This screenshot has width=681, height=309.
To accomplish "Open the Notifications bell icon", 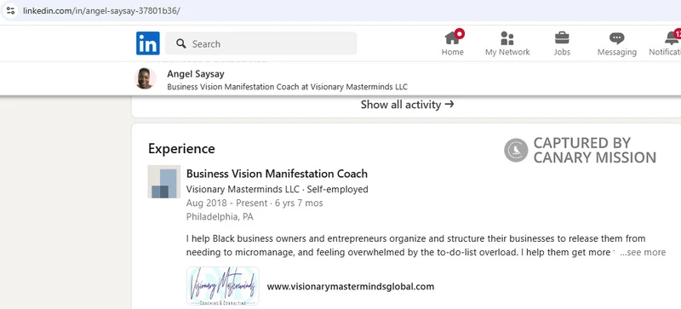I will pyautogui.click(x=672, y=38).
